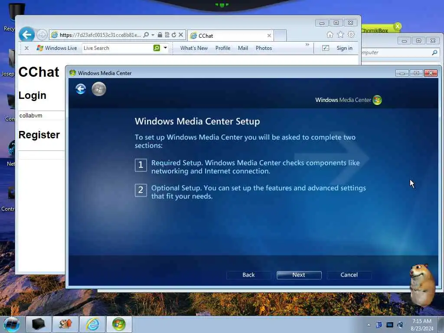444x333 pixels.
Task: Click the address bar search magnifier icon
Action: pyautogui.click(x=146, y=35)
